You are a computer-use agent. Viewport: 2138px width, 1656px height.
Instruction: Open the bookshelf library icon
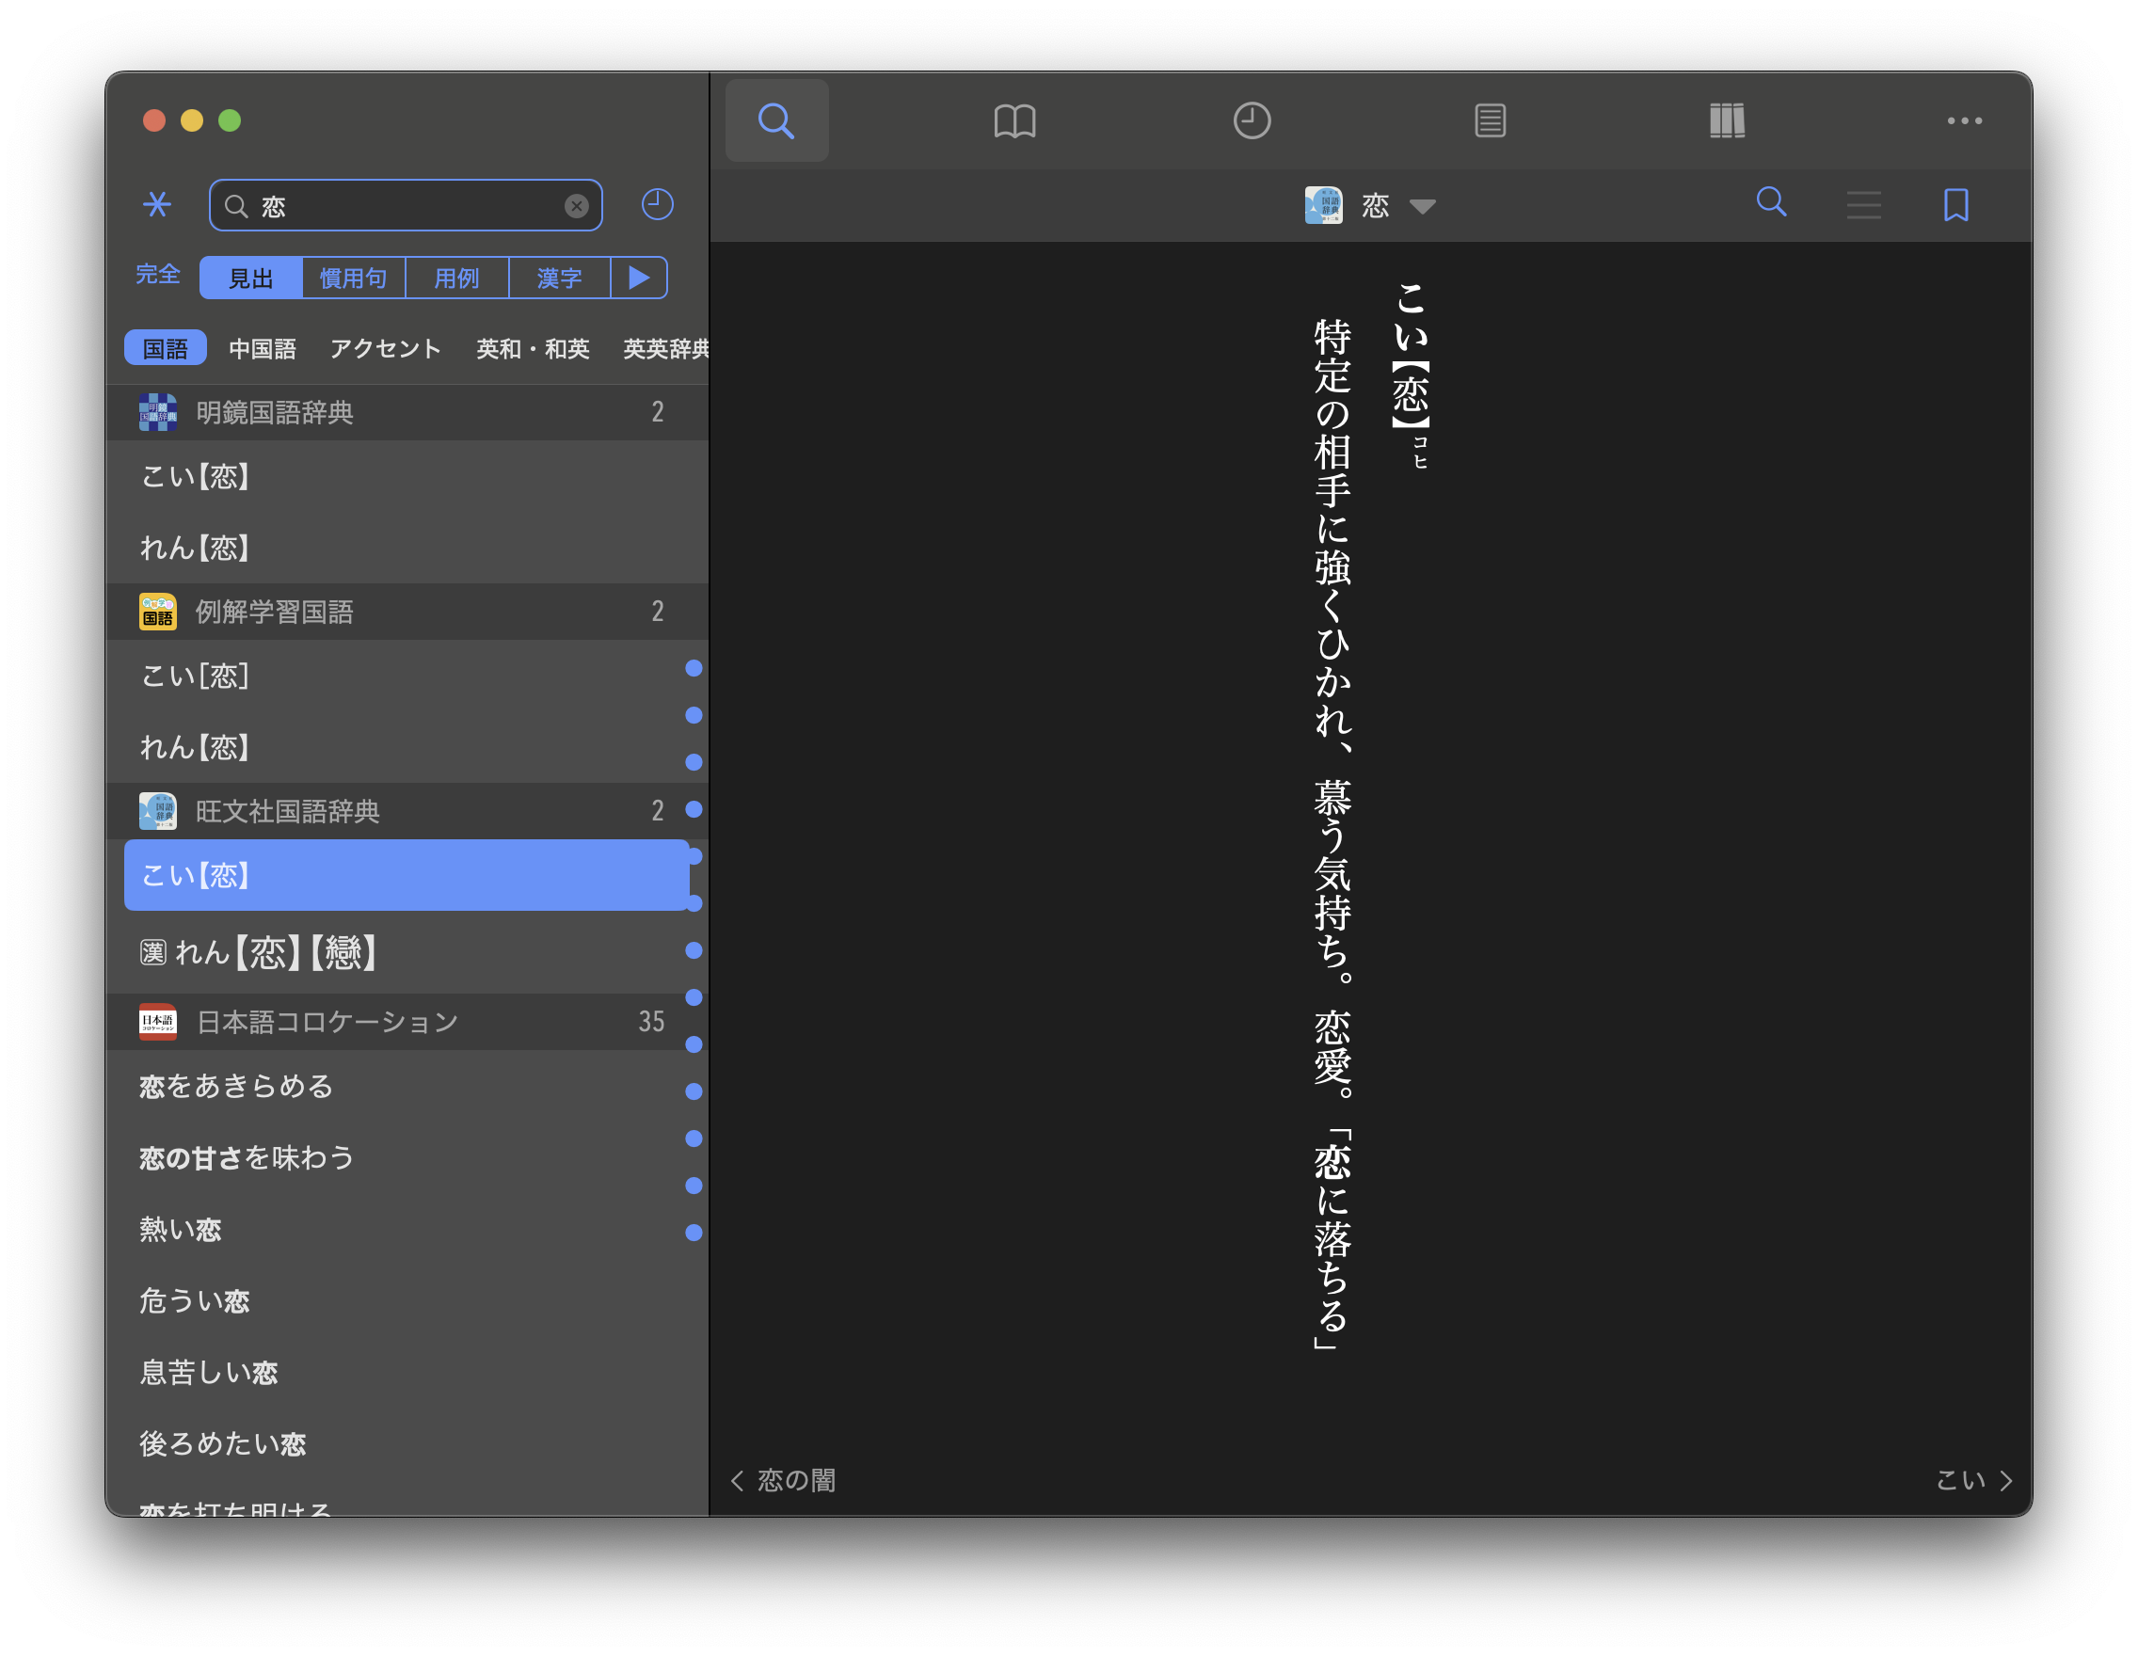pyautogui.click(x=1727, y=120)
